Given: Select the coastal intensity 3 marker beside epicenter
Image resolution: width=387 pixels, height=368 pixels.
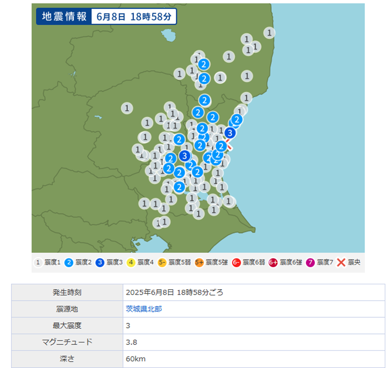Looking at the screenshot, I should [230, 133].
